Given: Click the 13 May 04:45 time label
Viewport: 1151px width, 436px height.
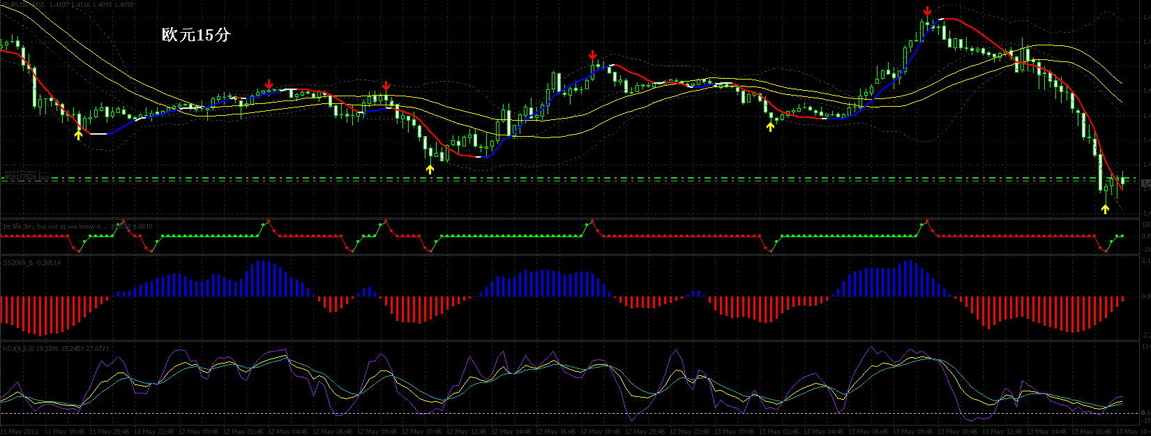Looking at the screenshot, I should coord(824,431).
